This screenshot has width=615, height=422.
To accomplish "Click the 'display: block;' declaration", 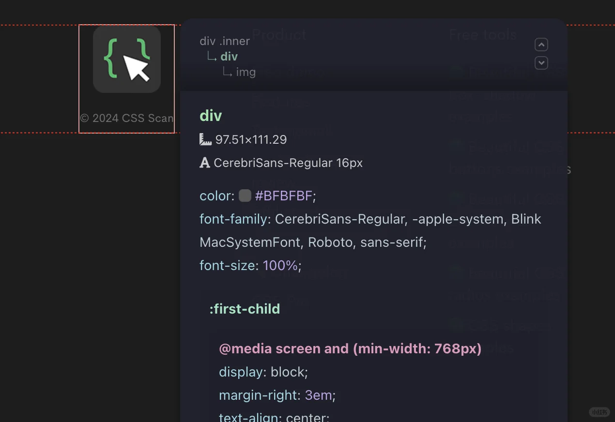I will tap(263, 372).
